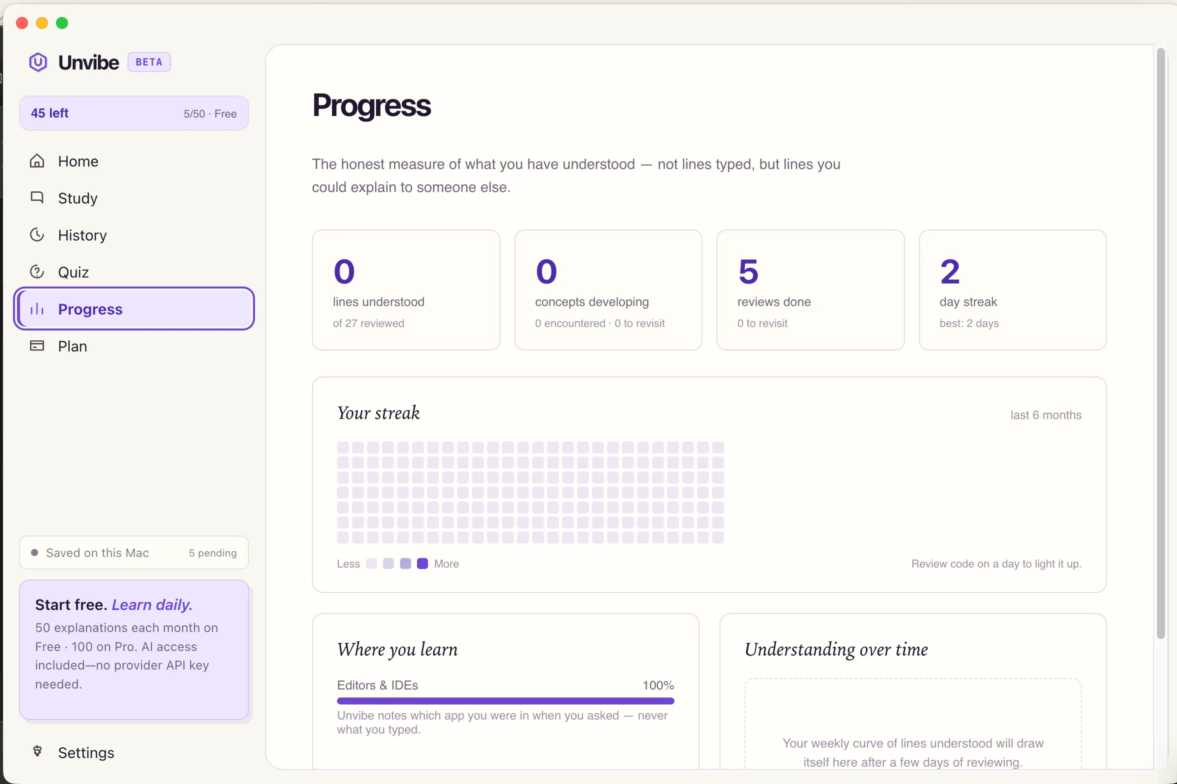Click the 0 encountered · 0 to revisit text

tap(600, 323)
